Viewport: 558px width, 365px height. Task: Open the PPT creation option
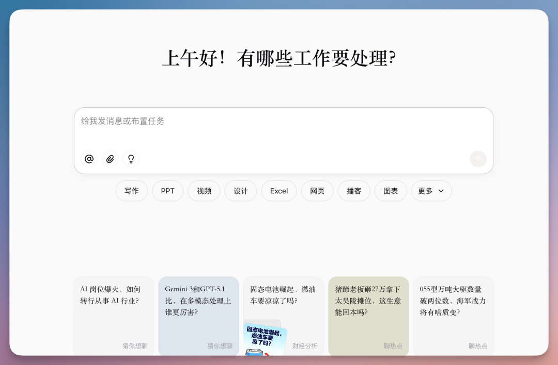167,191
